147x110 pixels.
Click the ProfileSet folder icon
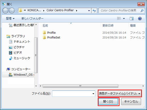pos(44,37)
